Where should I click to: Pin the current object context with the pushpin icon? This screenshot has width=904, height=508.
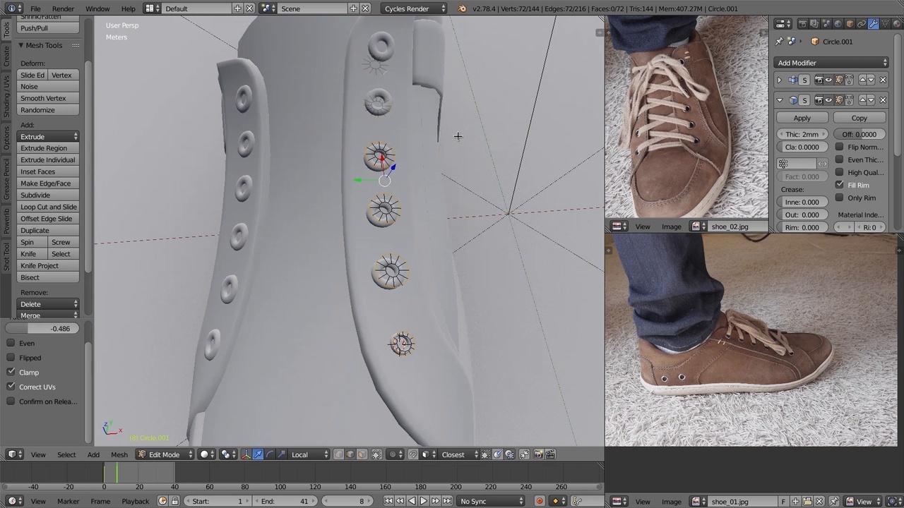[780, 42]
